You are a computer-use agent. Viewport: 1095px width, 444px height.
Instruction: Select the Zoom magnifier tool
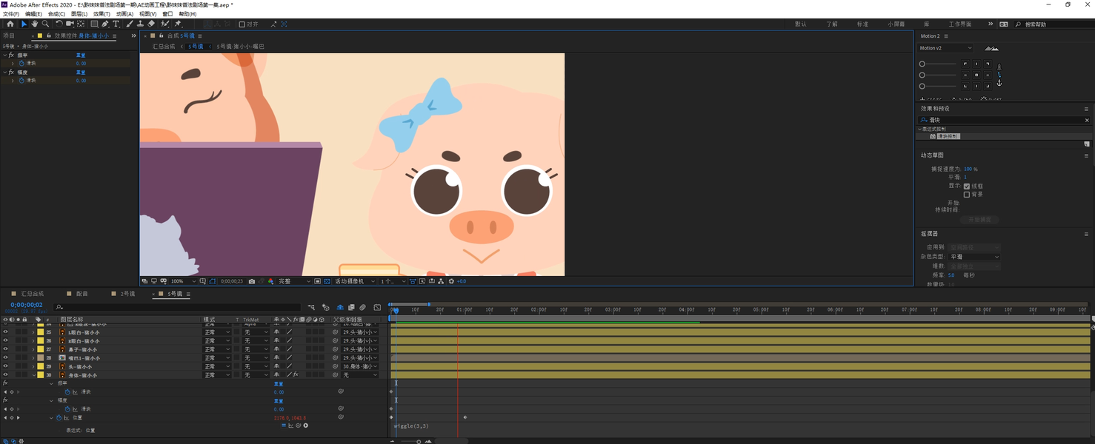[45, 24]
